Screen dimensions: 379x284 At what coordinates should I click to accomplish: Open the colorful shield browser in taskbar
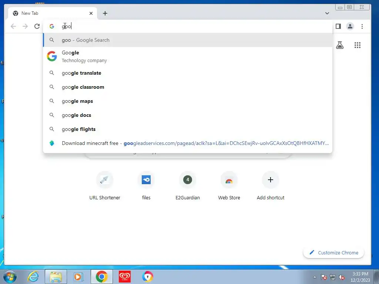(x=147, y=277)
